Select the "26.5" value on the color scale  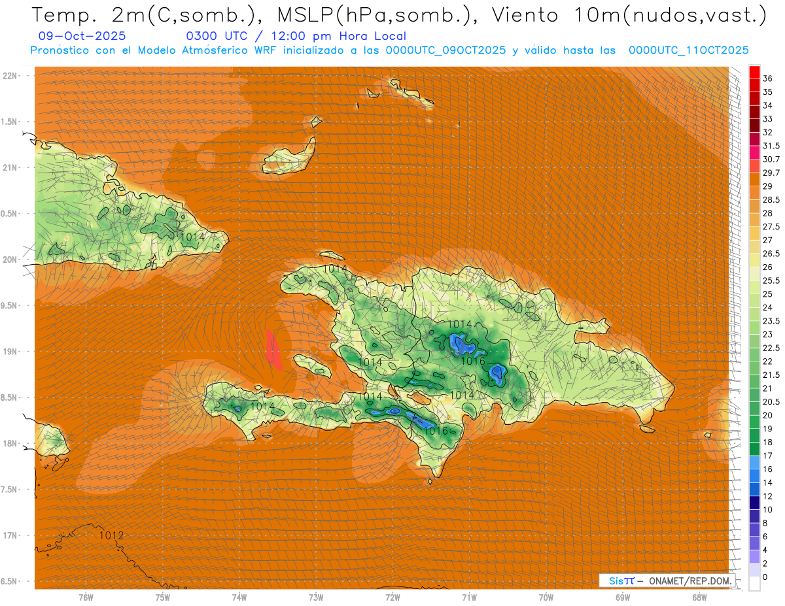tap(771, 254)
